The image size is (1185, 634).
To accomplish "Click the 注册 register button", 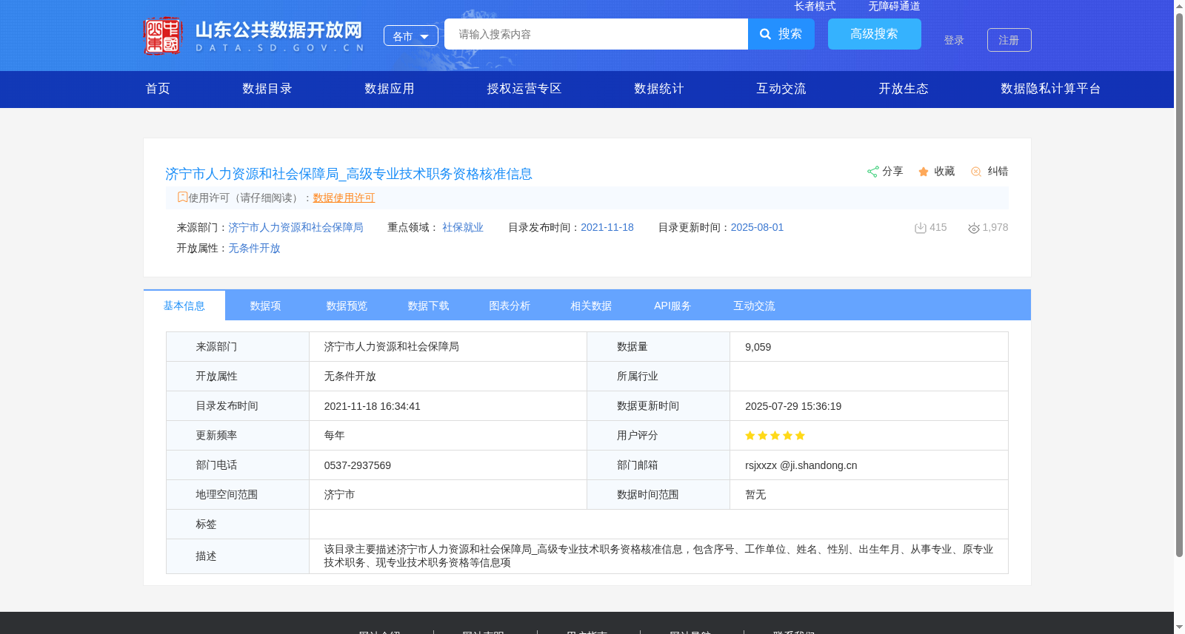I will [1009, 40].
